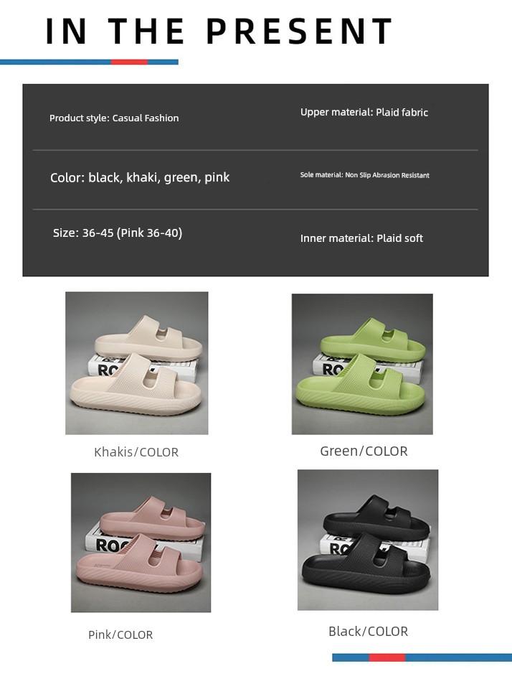512x684 pixels.
Task: Click the Color: black, khaki, green, pink text
Action: [x=140, y=177]
